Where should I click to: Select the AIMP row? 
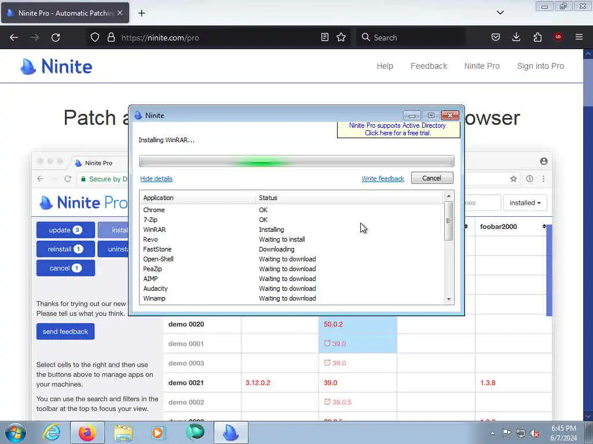click(291, 279)
